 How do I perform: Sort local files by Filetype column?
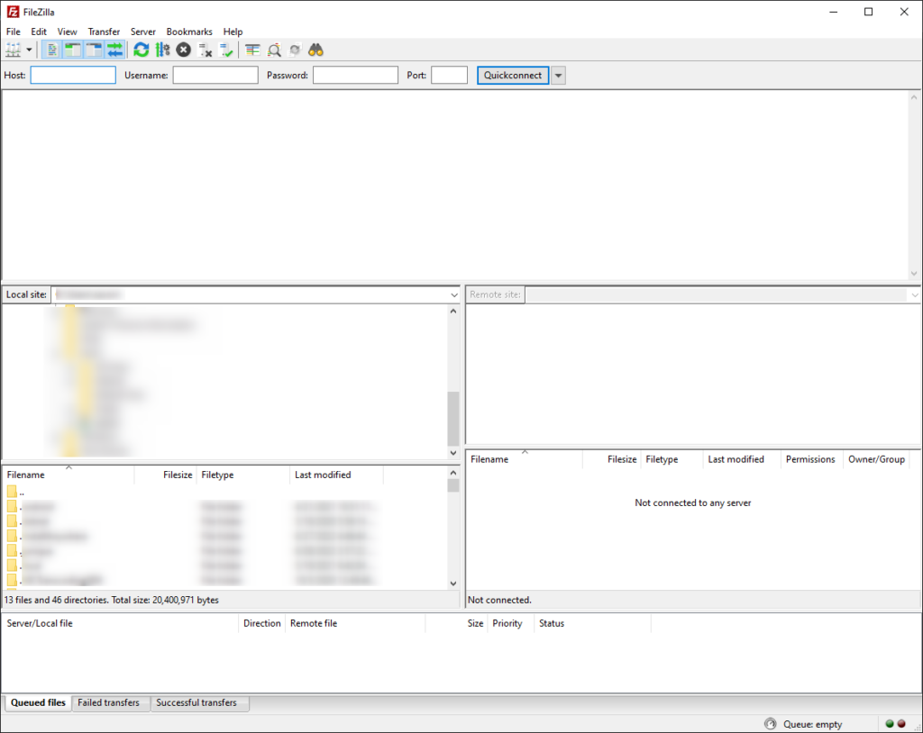click(x=243, y=475)
